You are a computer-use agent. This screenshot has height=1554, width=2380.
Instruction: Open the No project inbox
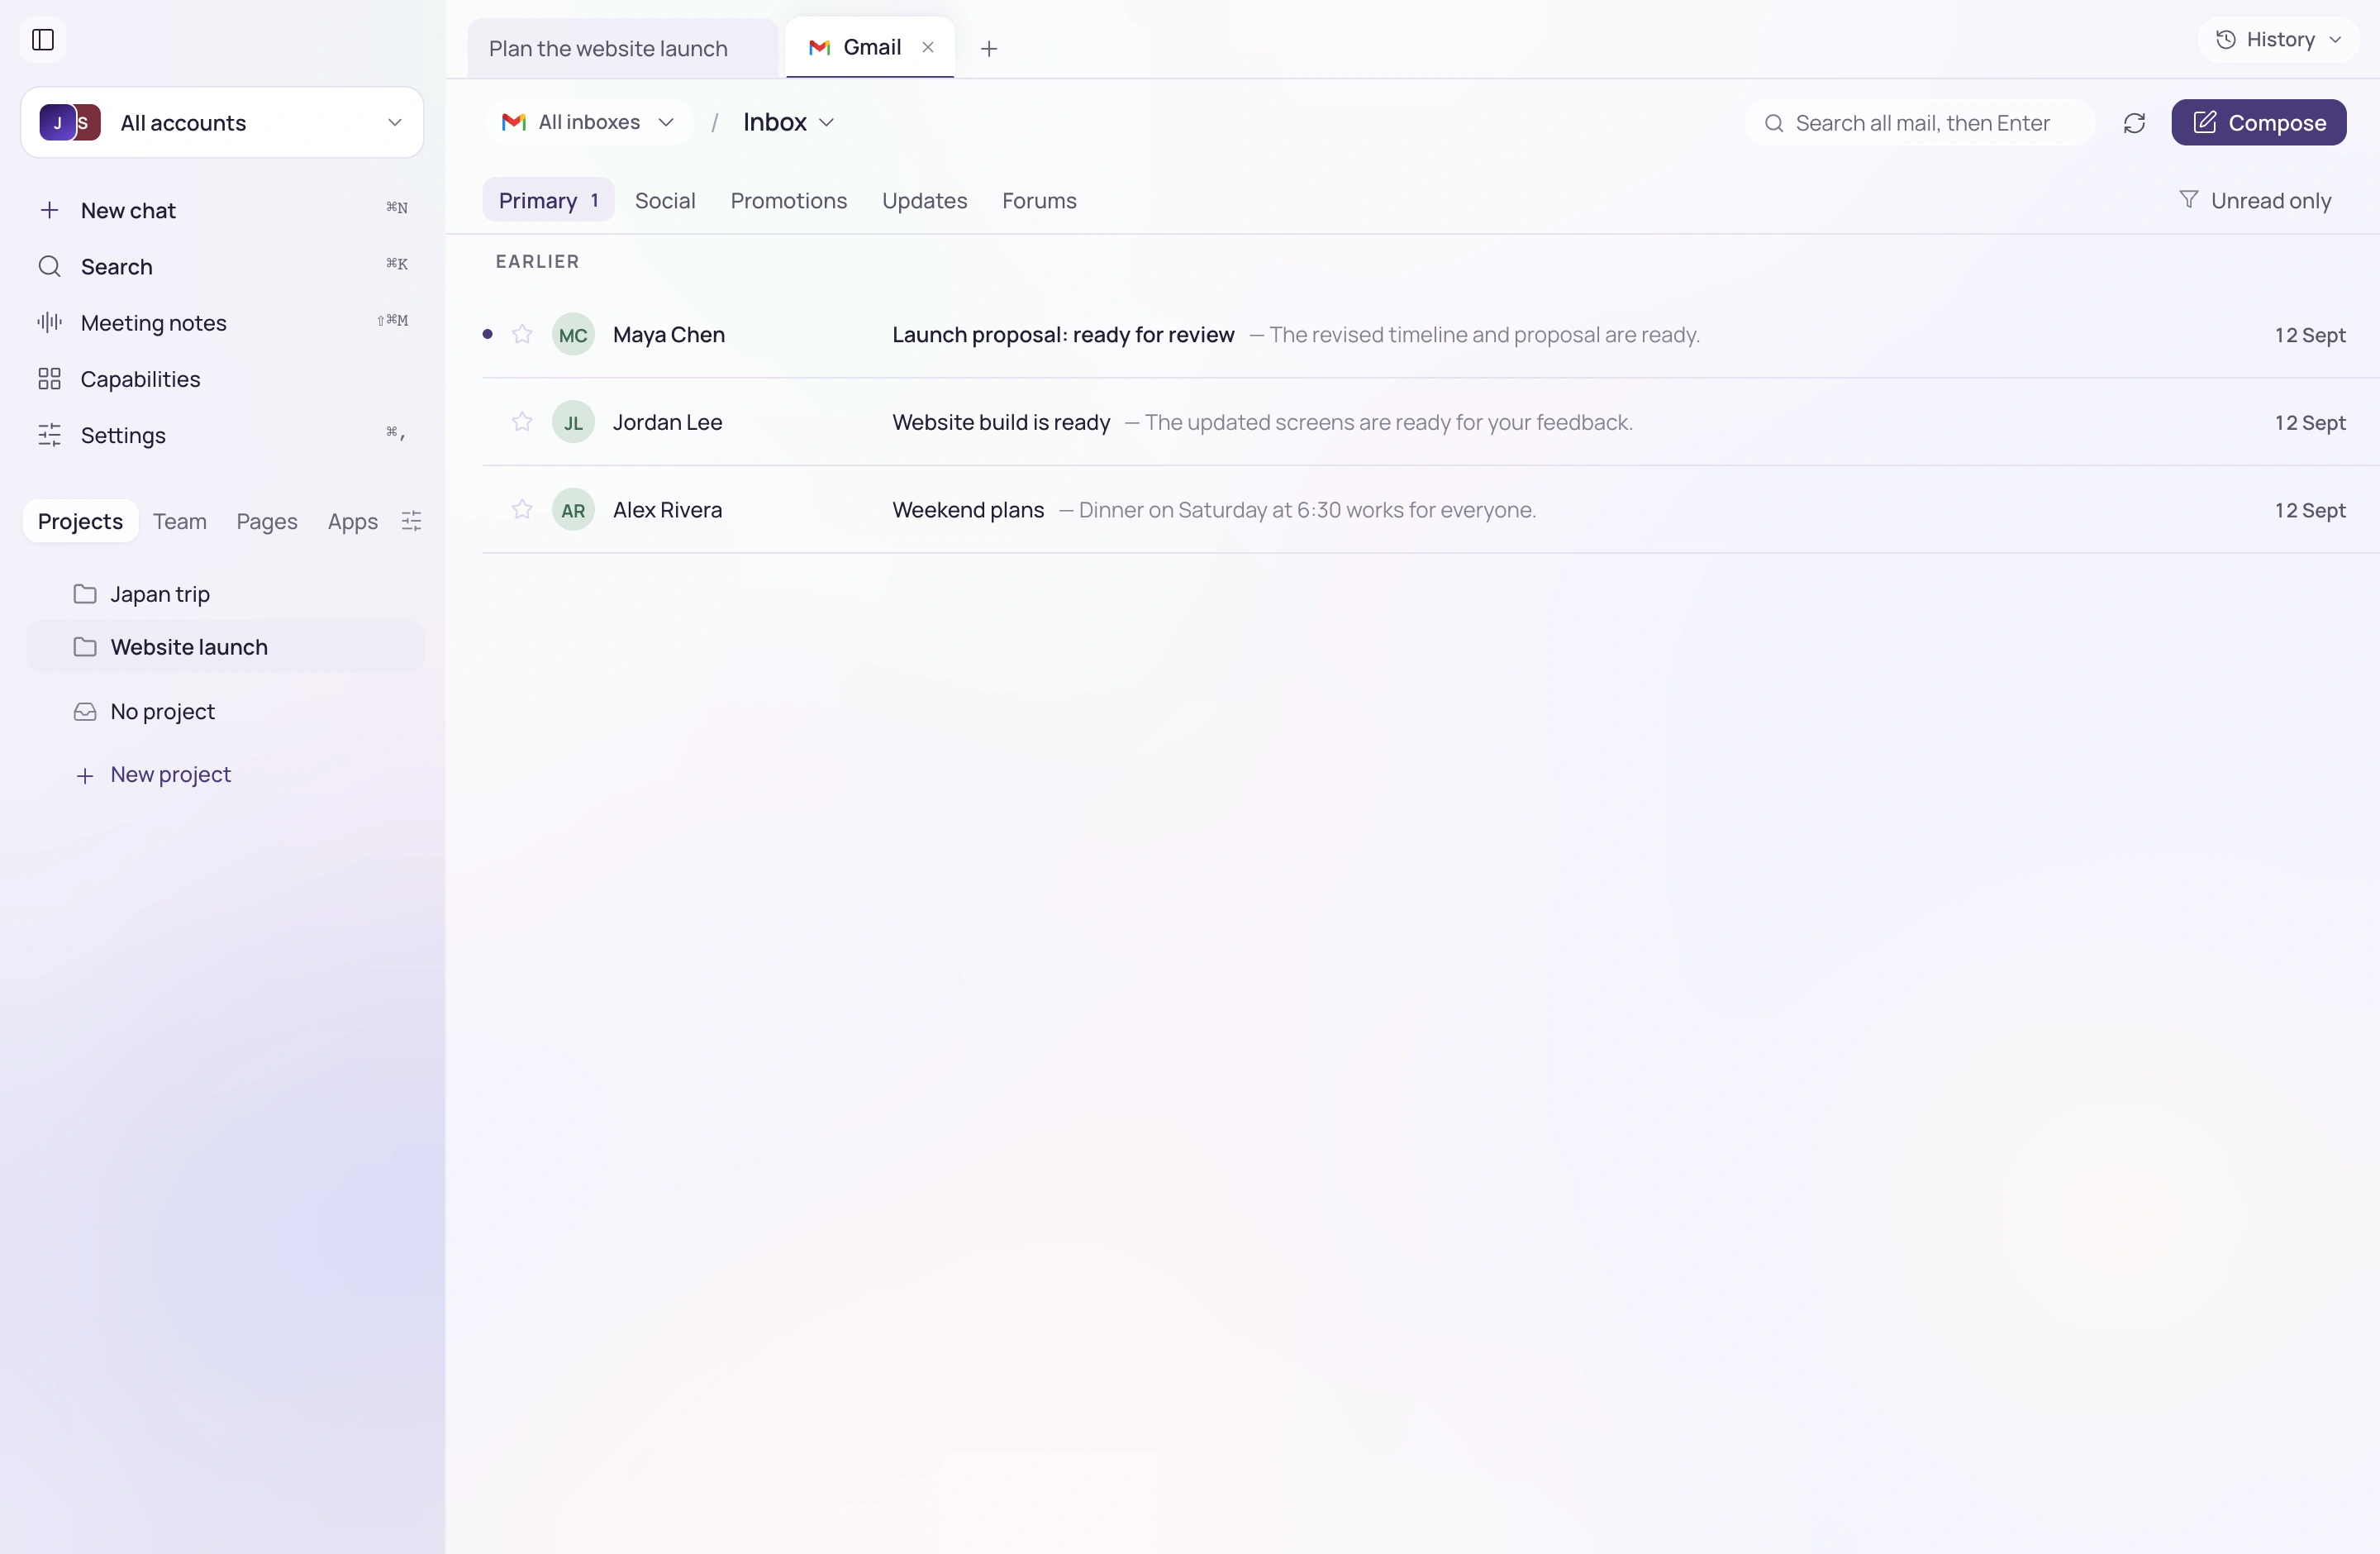click(x=226, y=711)
